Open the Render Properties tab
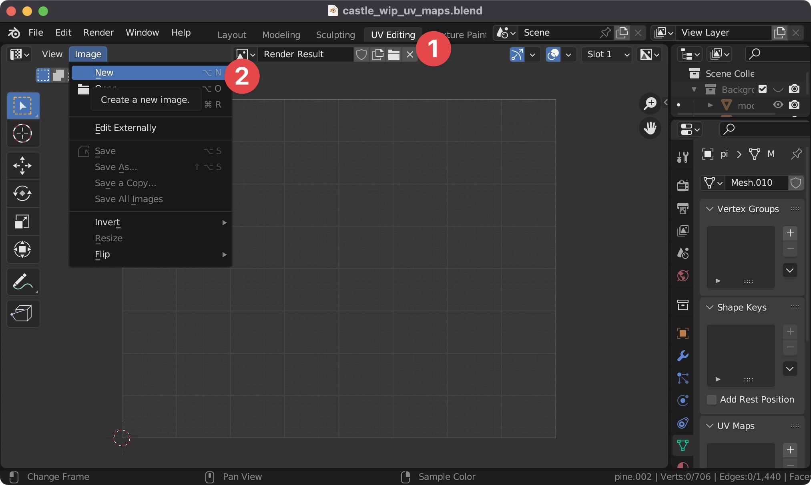811x485 pixels. click(x=683, y=185)
